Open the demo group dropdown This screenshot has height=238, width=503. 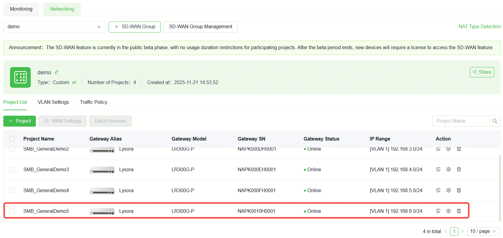click(x=54, y=27)
